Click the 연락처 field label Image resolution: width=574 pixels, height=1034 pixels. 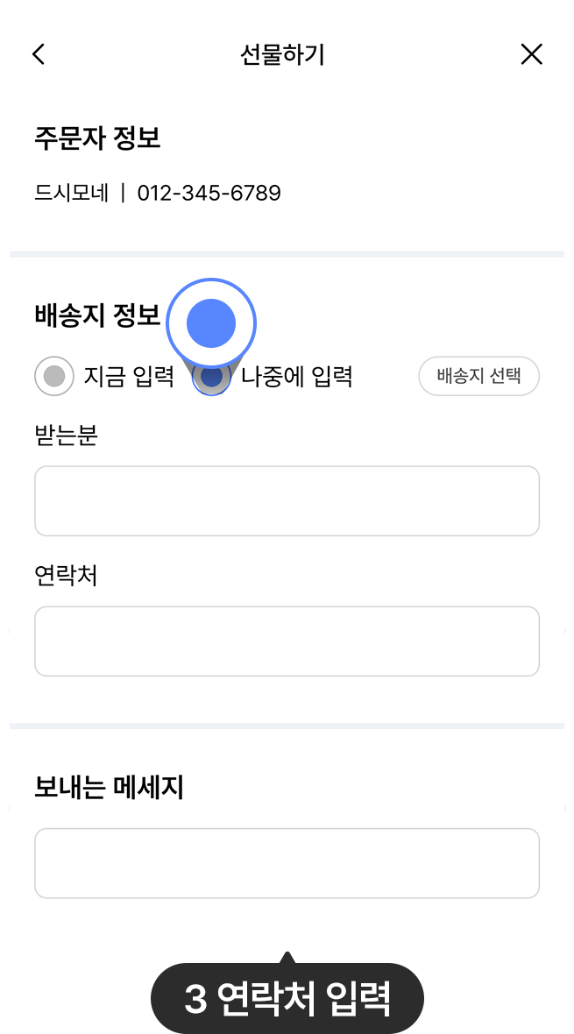click(66, 576)
